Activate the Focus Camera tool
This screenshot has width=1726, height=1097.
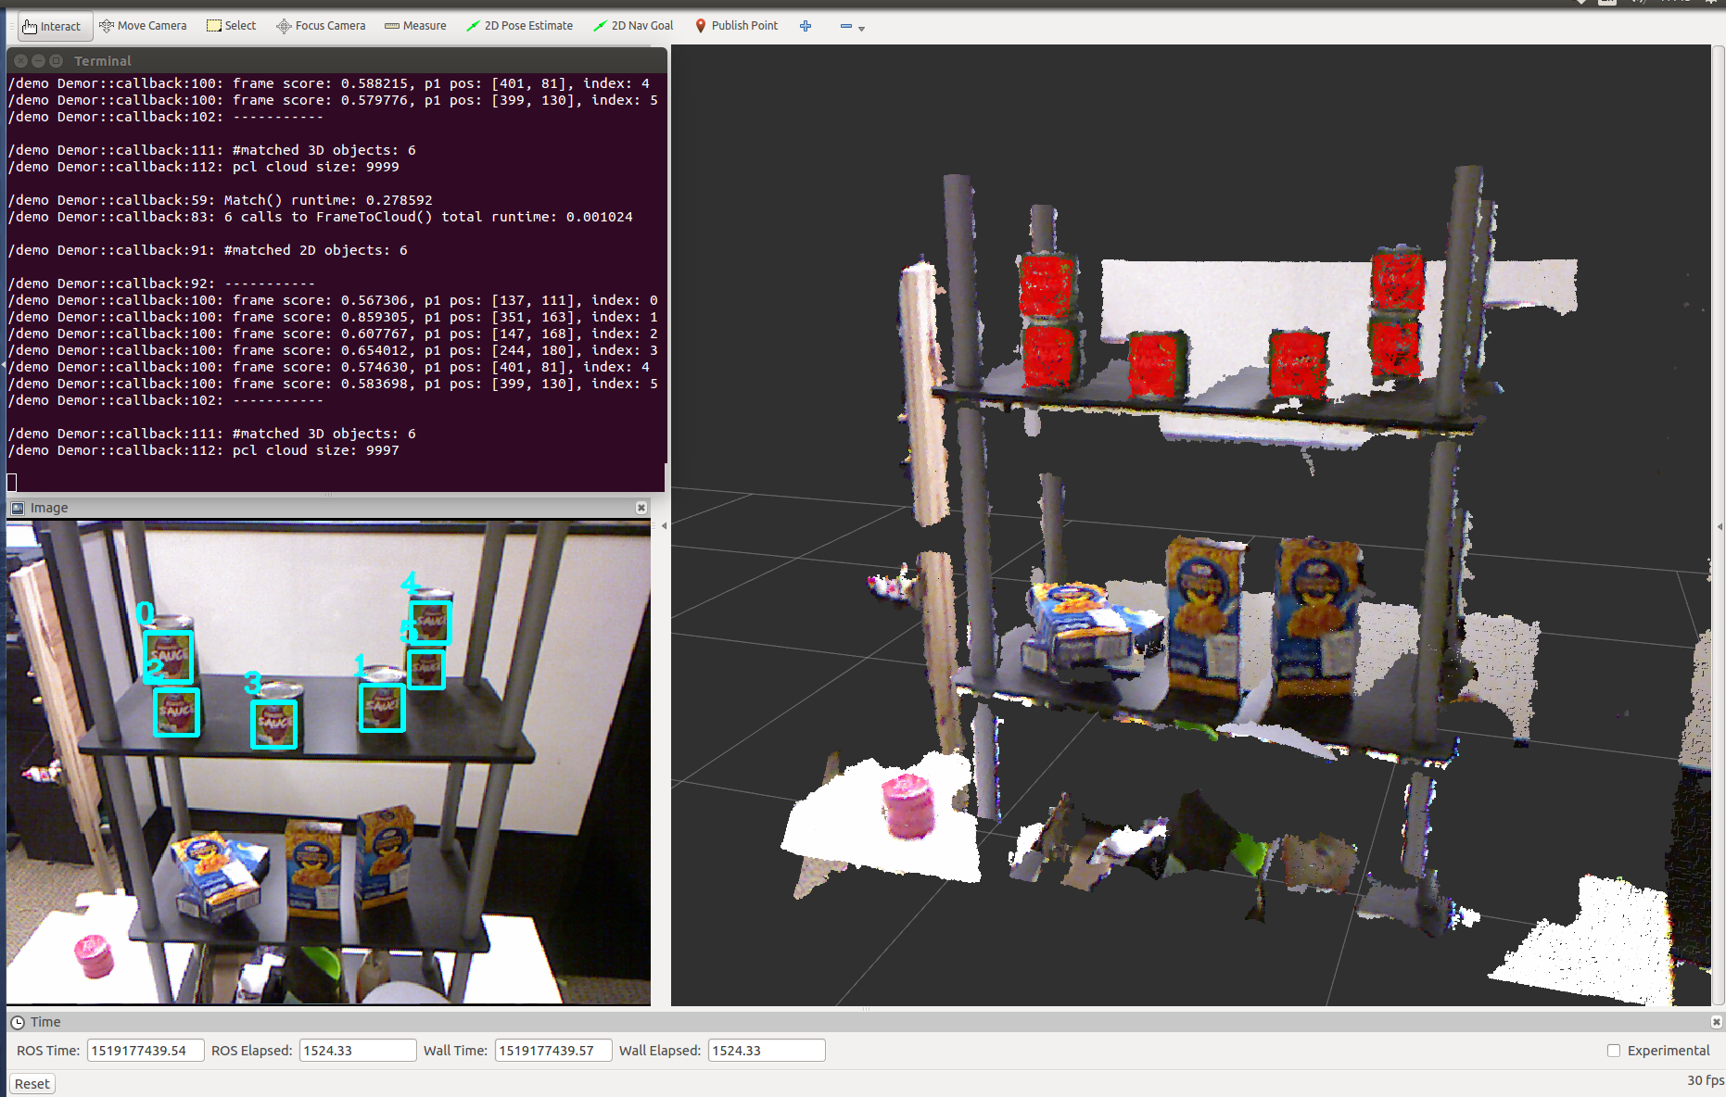pos(321,26)
